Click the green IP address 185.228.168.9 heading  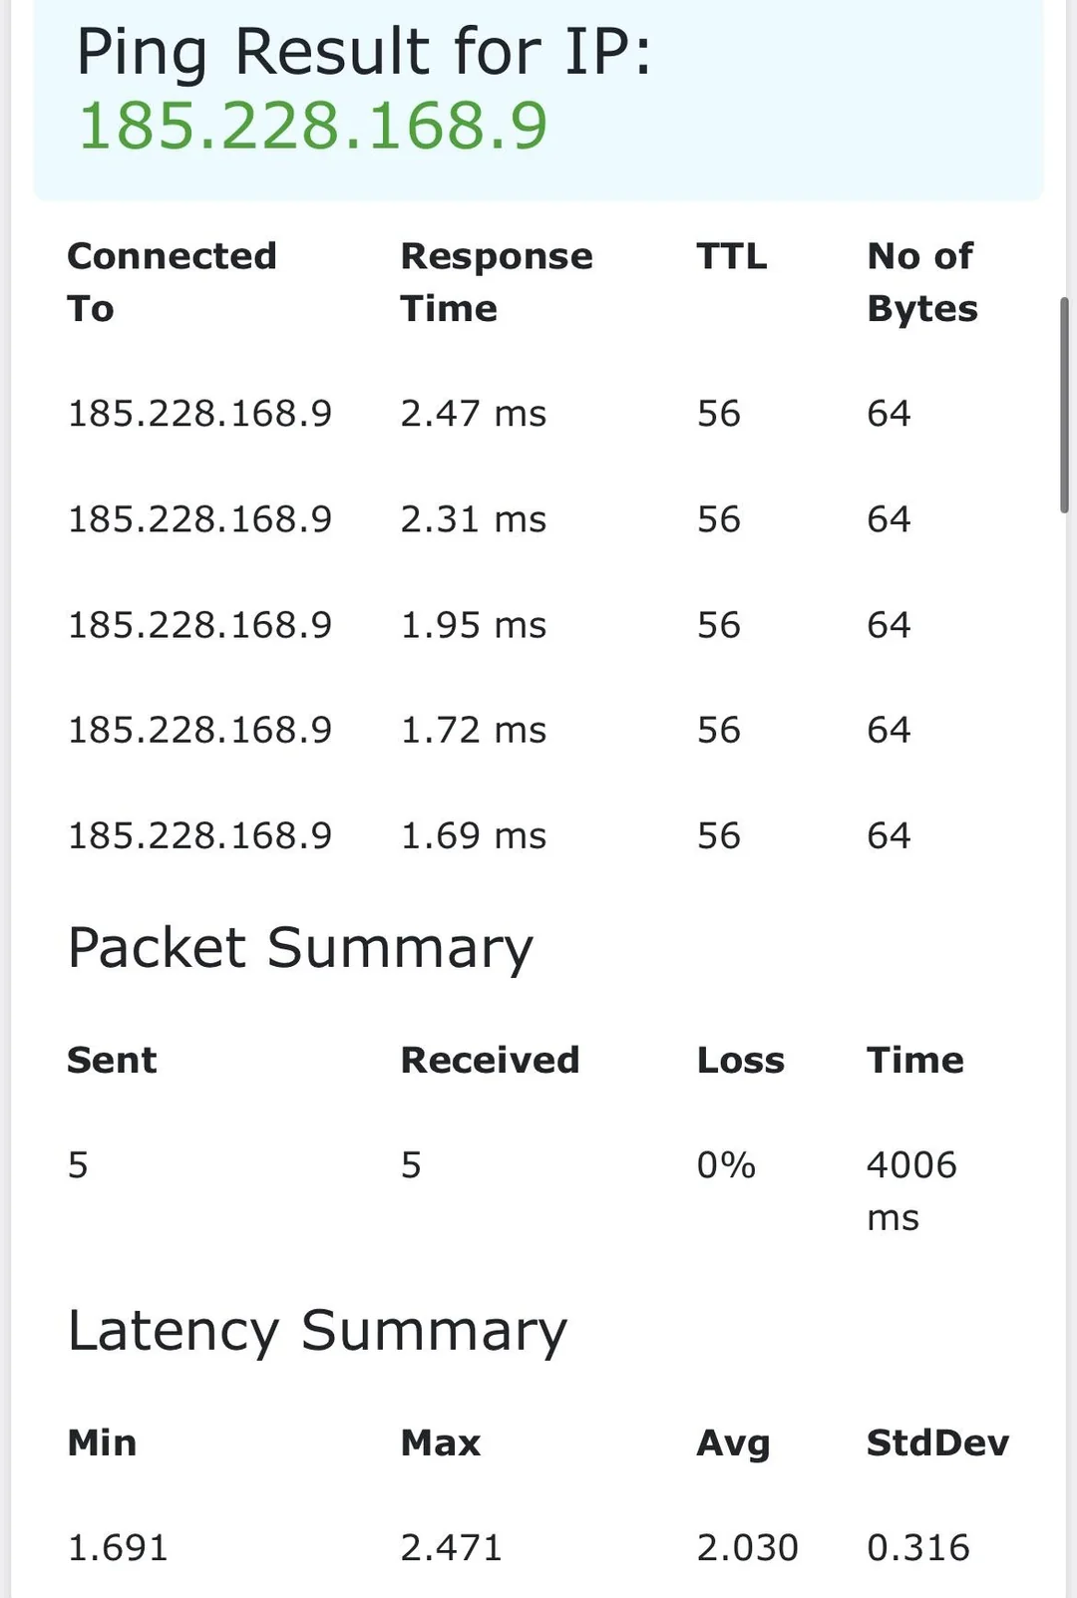313,127
